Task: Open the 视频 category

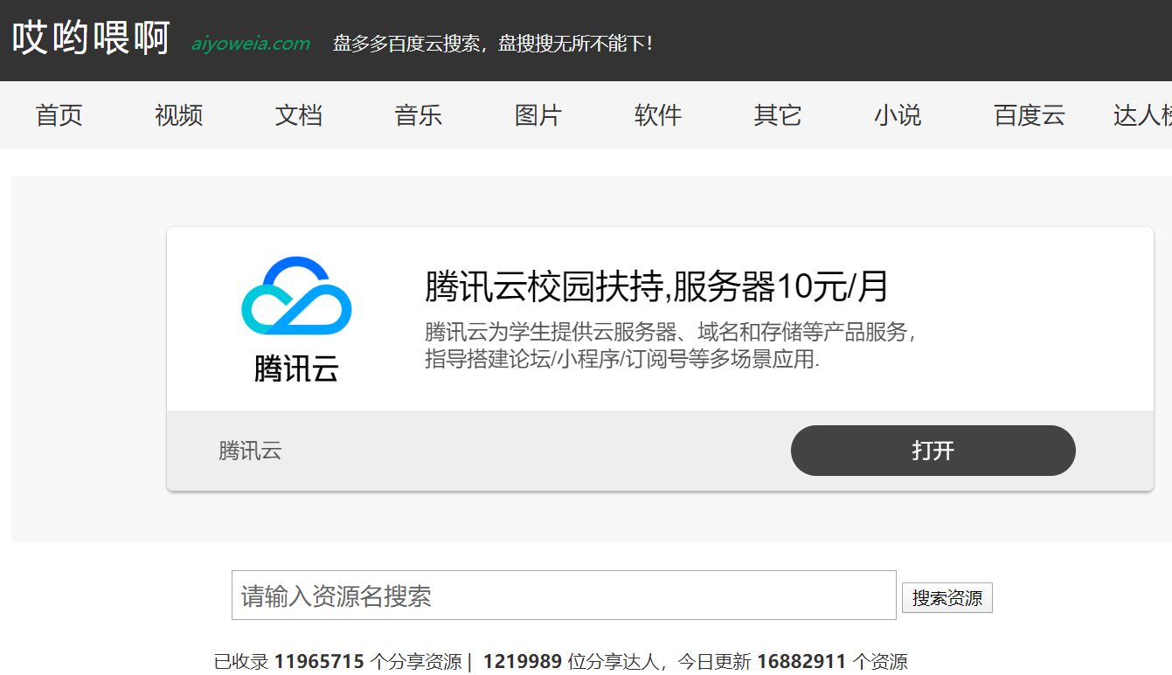Action: pos(179,115)
